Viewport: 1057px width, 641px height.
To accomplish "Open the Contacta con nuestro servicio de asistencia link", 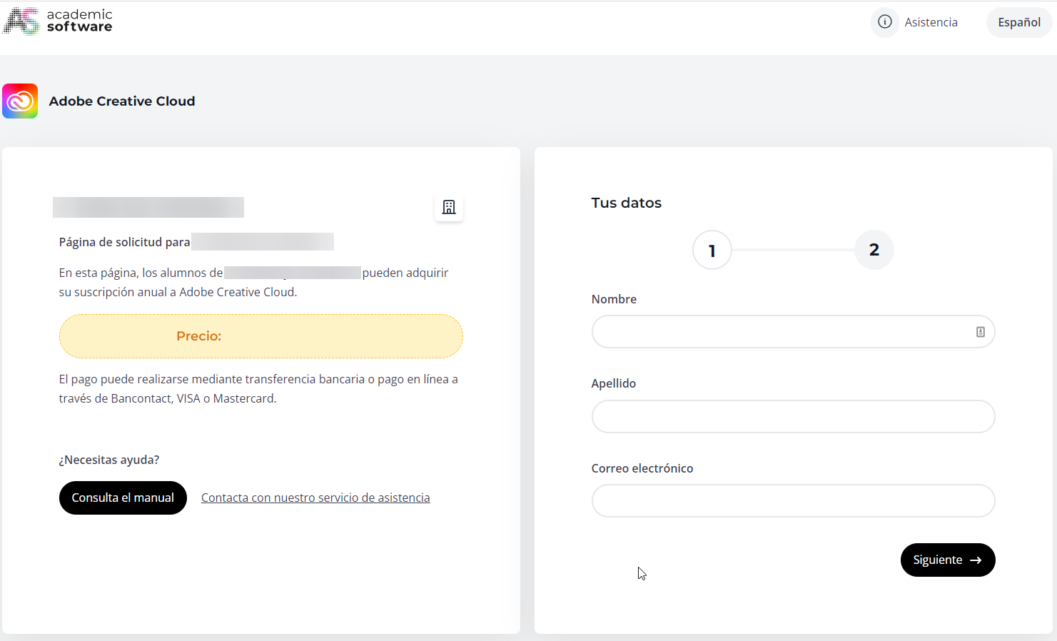I will coord(315,498).
